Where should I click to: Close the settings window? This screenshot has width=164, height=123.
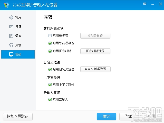click(x=160, y=4)
